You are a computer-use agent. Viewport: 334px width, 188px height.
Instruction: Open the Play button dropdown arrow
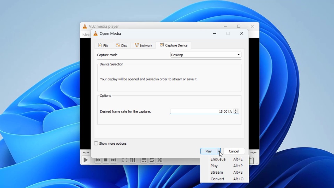[219, 151]
